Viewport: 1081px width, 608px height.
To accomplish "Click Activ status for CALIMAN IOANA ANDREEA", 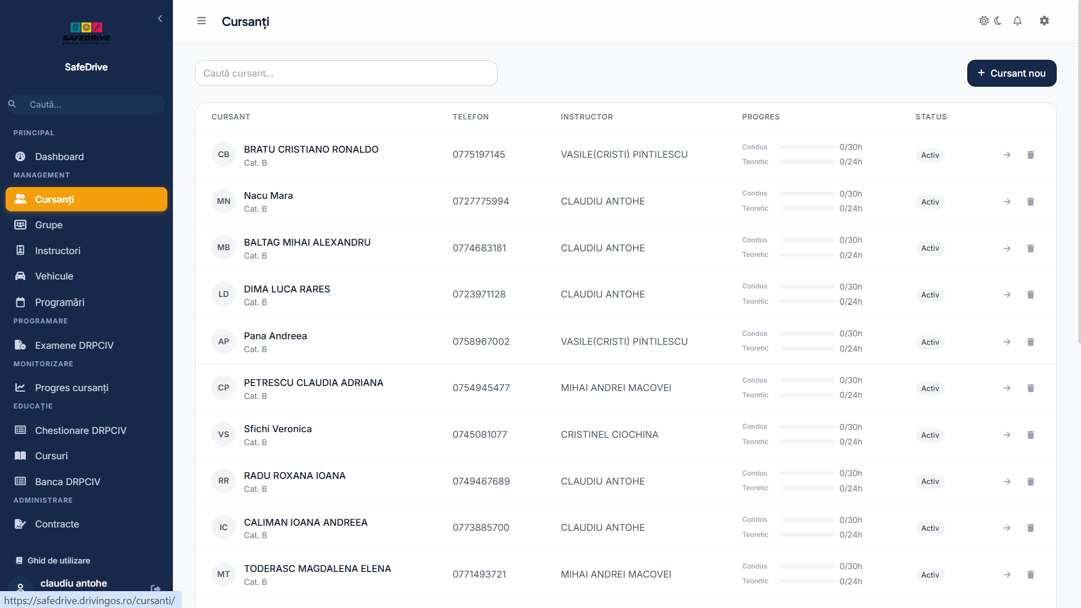I will (930, 528).
